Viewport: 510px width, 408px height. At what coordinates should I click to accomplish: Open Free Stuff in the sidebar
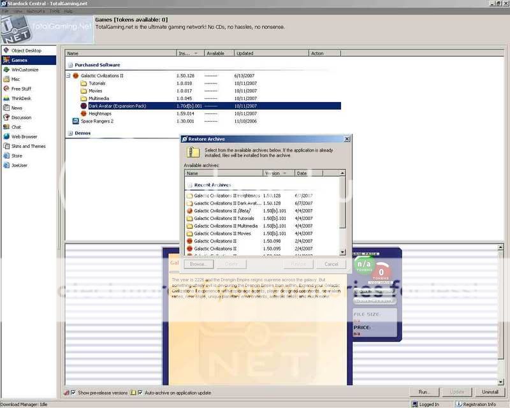tap(6, 89)
